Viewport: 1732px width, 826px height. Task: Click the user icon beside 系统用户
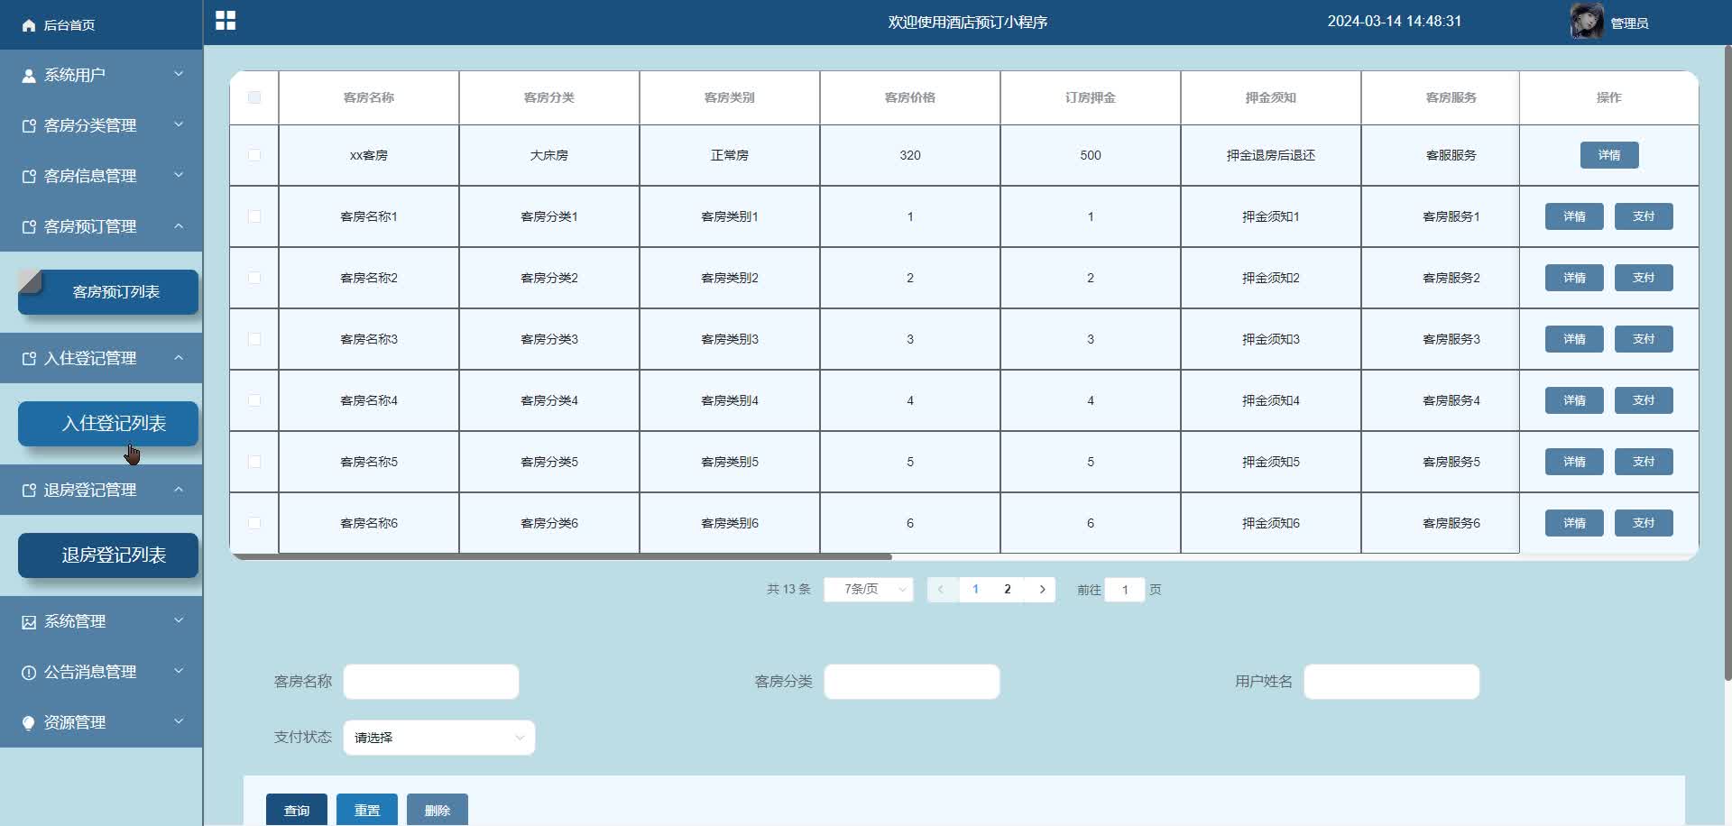tap(29, 76)
